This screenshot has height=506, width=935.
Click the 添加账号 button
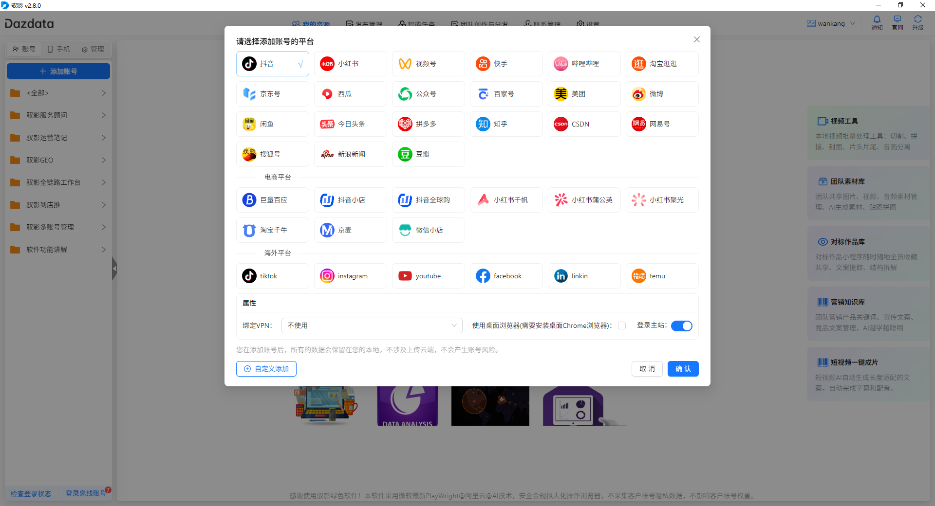tap(58, 71)
